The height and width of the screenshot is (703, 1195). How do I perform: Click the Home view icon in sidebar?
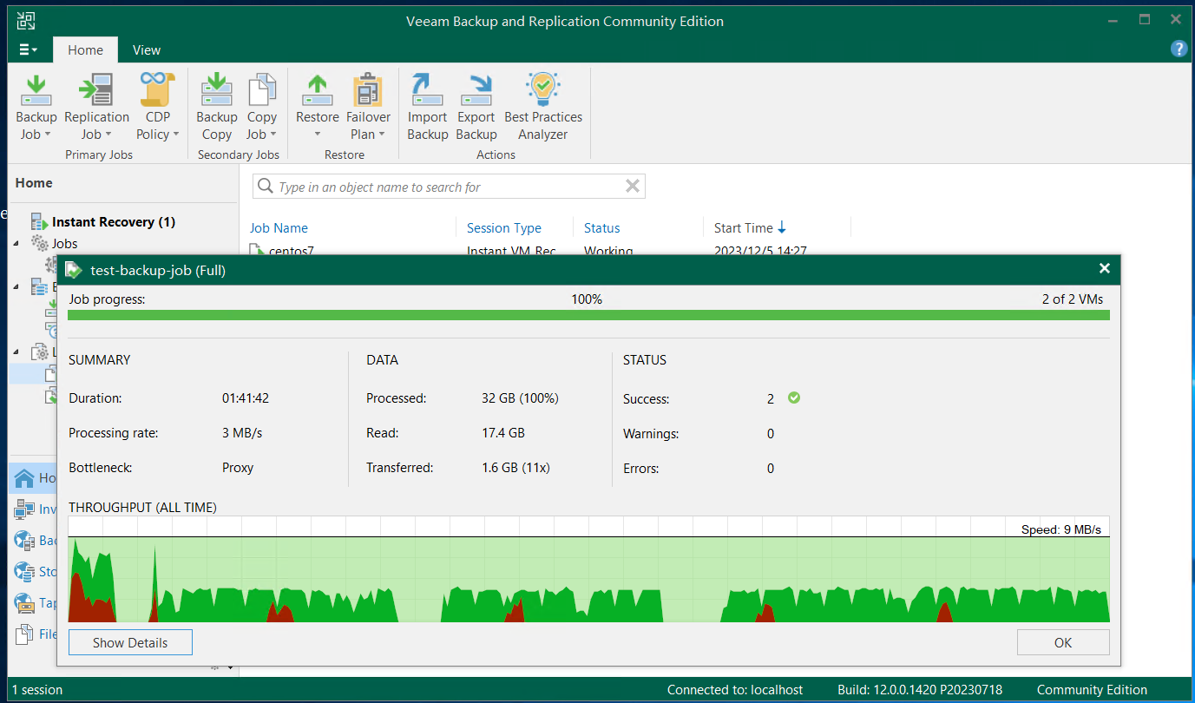[x=24, y=477]
